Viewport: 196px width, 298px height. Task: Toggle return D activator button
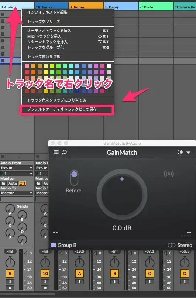click(x=185, y=274)
